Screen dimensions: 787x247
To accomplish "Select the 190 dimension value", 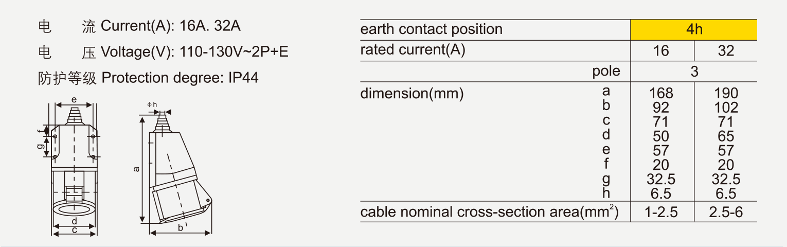I will point(726,93).
